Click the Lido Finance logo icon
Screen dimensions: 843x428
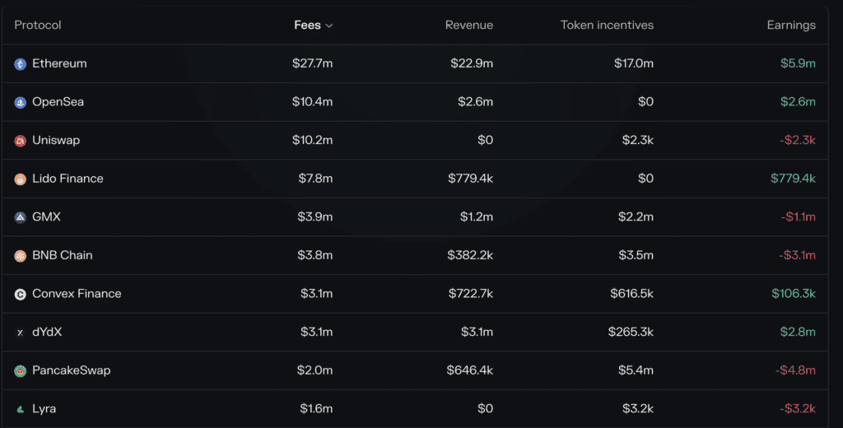pos(21,179)
